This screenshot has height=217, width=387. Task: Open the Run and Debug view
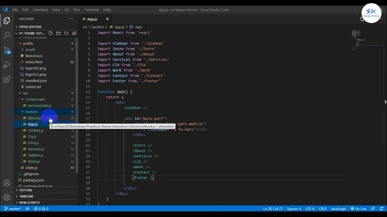[7, 64]
